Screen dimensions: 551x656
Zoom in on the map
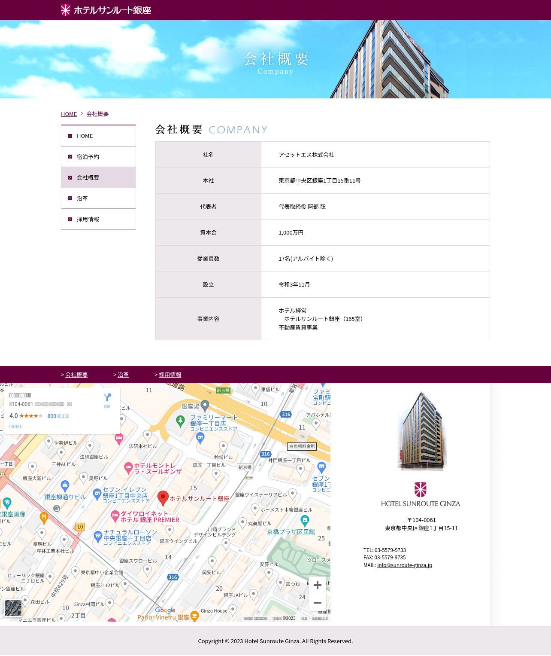(x=318, y=585)
